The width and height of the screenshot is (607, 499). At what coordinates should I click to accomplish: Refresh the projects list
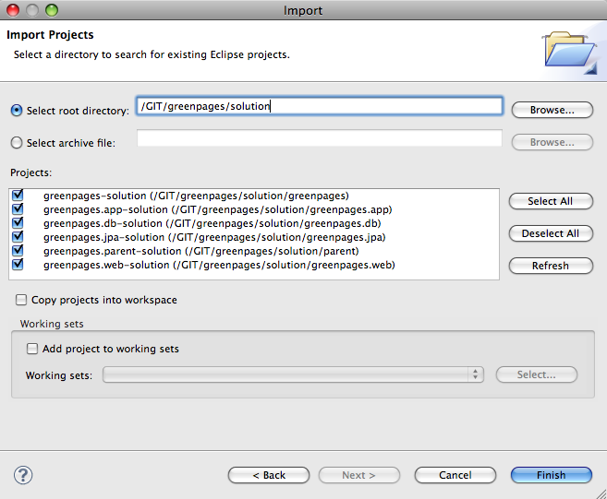pyautogui.click(x=551, y=266)
